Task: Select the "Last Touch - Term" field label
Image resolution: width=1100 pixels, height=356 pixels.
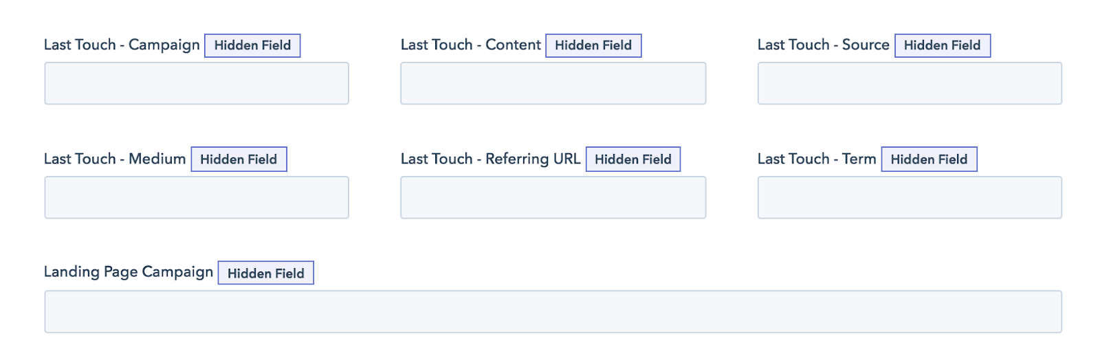Action: coord(817,159)
